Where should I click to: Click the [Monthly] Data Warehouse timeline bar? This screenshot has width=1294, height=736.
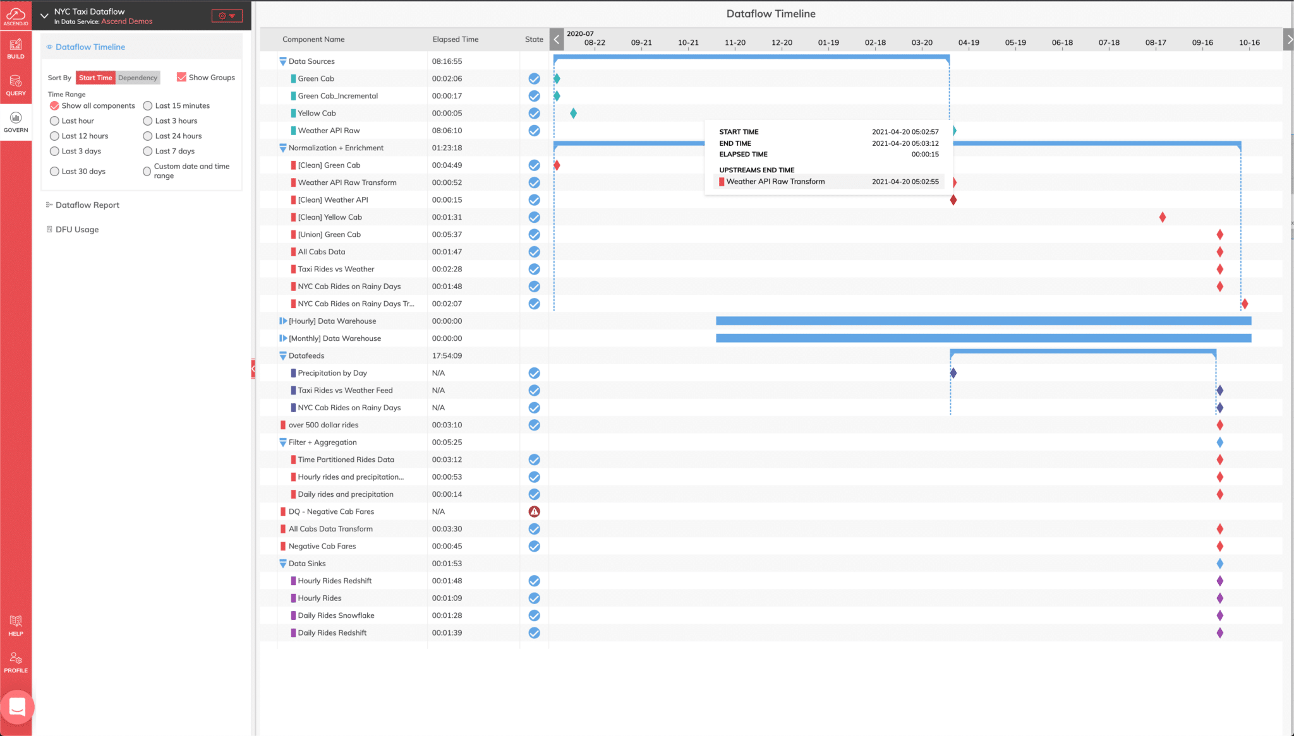(983, 338)
